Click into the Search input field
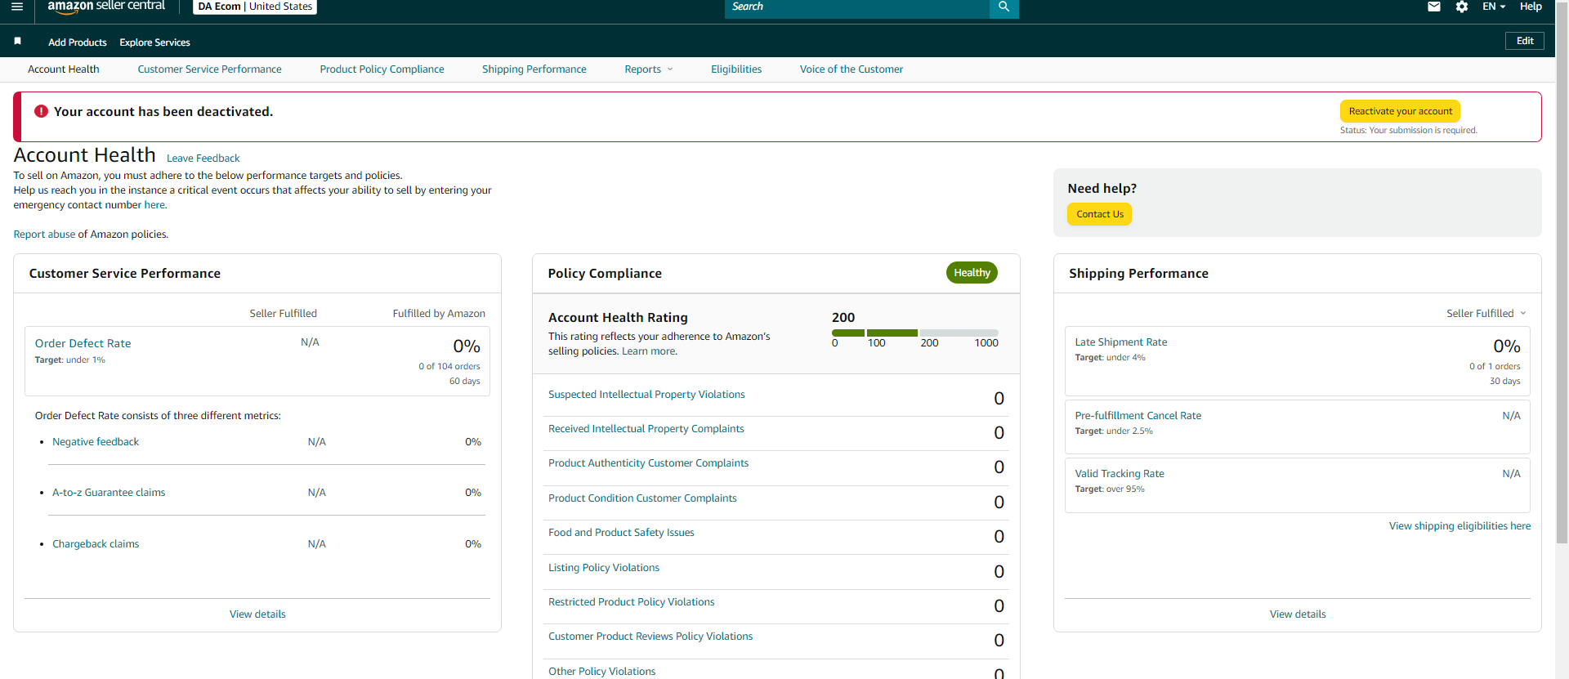Image resolution: width=1569 pixels, height=679 pixels. [856, 7]
